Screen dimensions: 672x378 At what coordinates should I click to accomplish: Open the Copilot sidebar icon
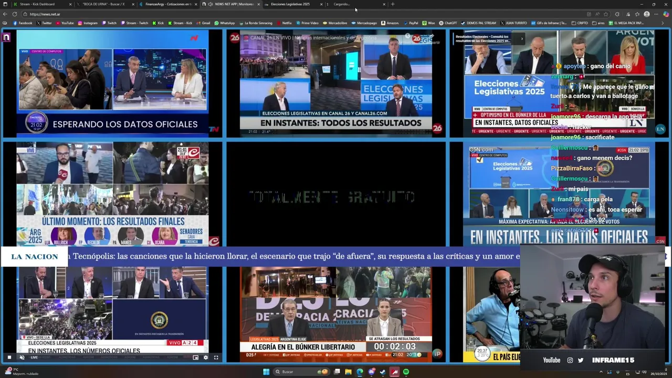click(666, 14)
